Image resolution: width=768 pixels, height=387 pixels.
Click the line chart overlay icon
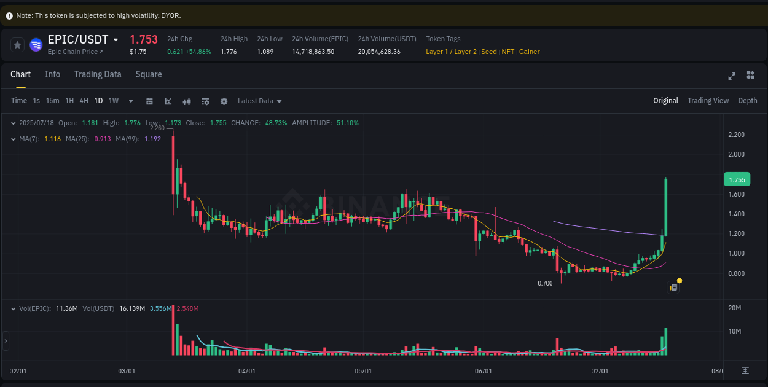pos(168,101)
